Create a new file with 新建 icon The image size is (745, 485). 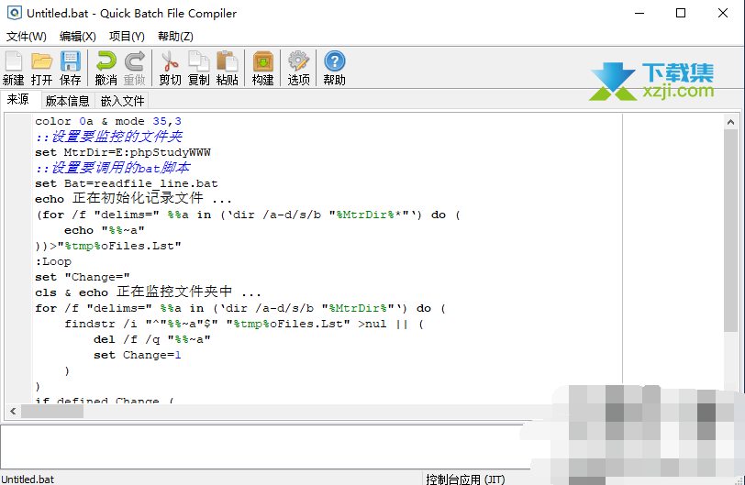(13, 68)
